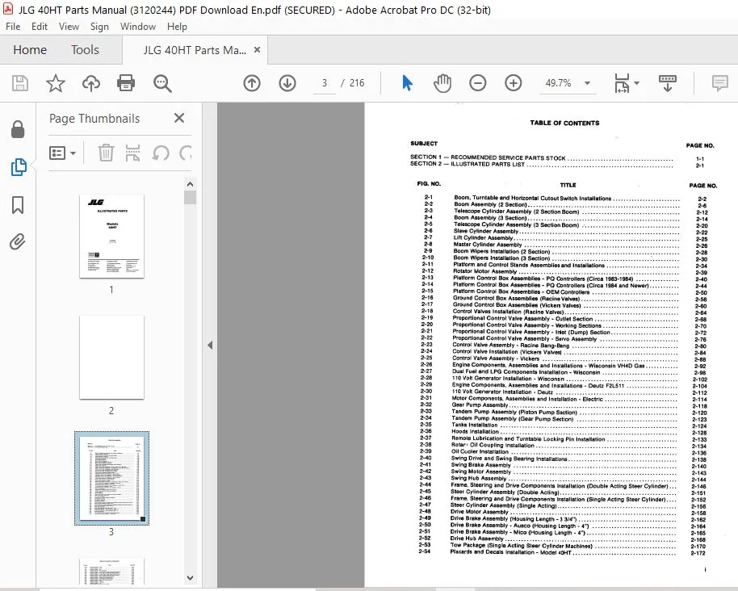Open thumbnails options dropdown menu

[63, 153]
